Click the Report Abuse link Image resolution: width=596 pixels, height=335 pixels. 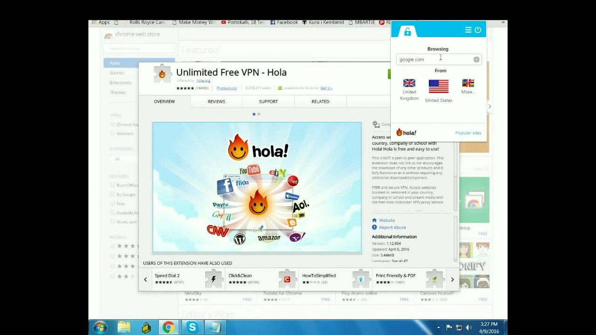coord(393,228)
